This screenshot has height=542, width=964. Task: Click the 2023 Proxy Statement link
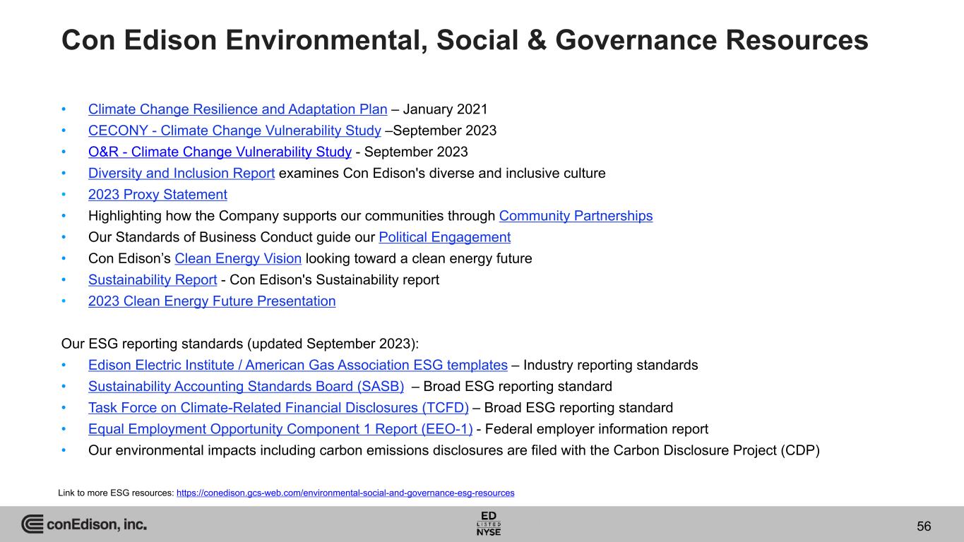click(157, 195)
